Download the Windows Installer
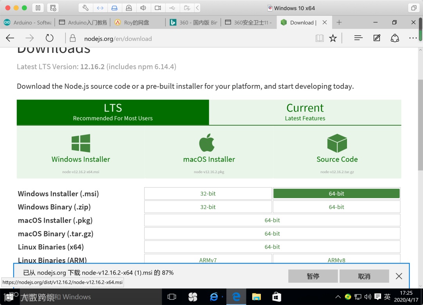423x305 pixels. 81,152
